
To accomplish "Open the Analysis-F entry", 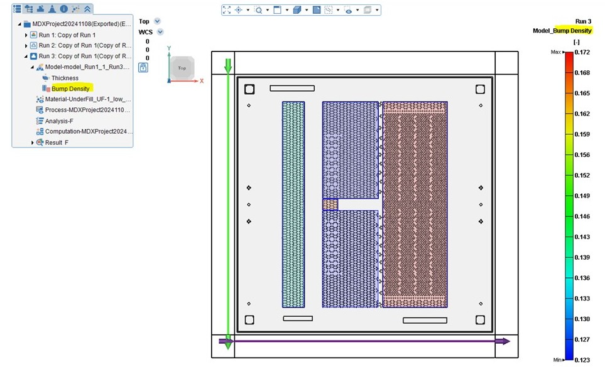I will [x=58, y=121].
